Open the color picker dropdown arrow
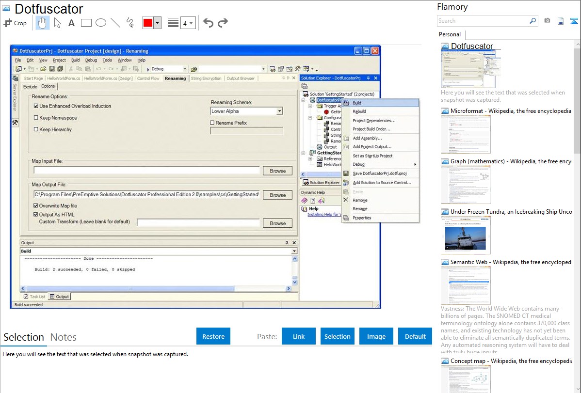Image resolution: width=581 pixels, height=393 pixels. [157, 23]
